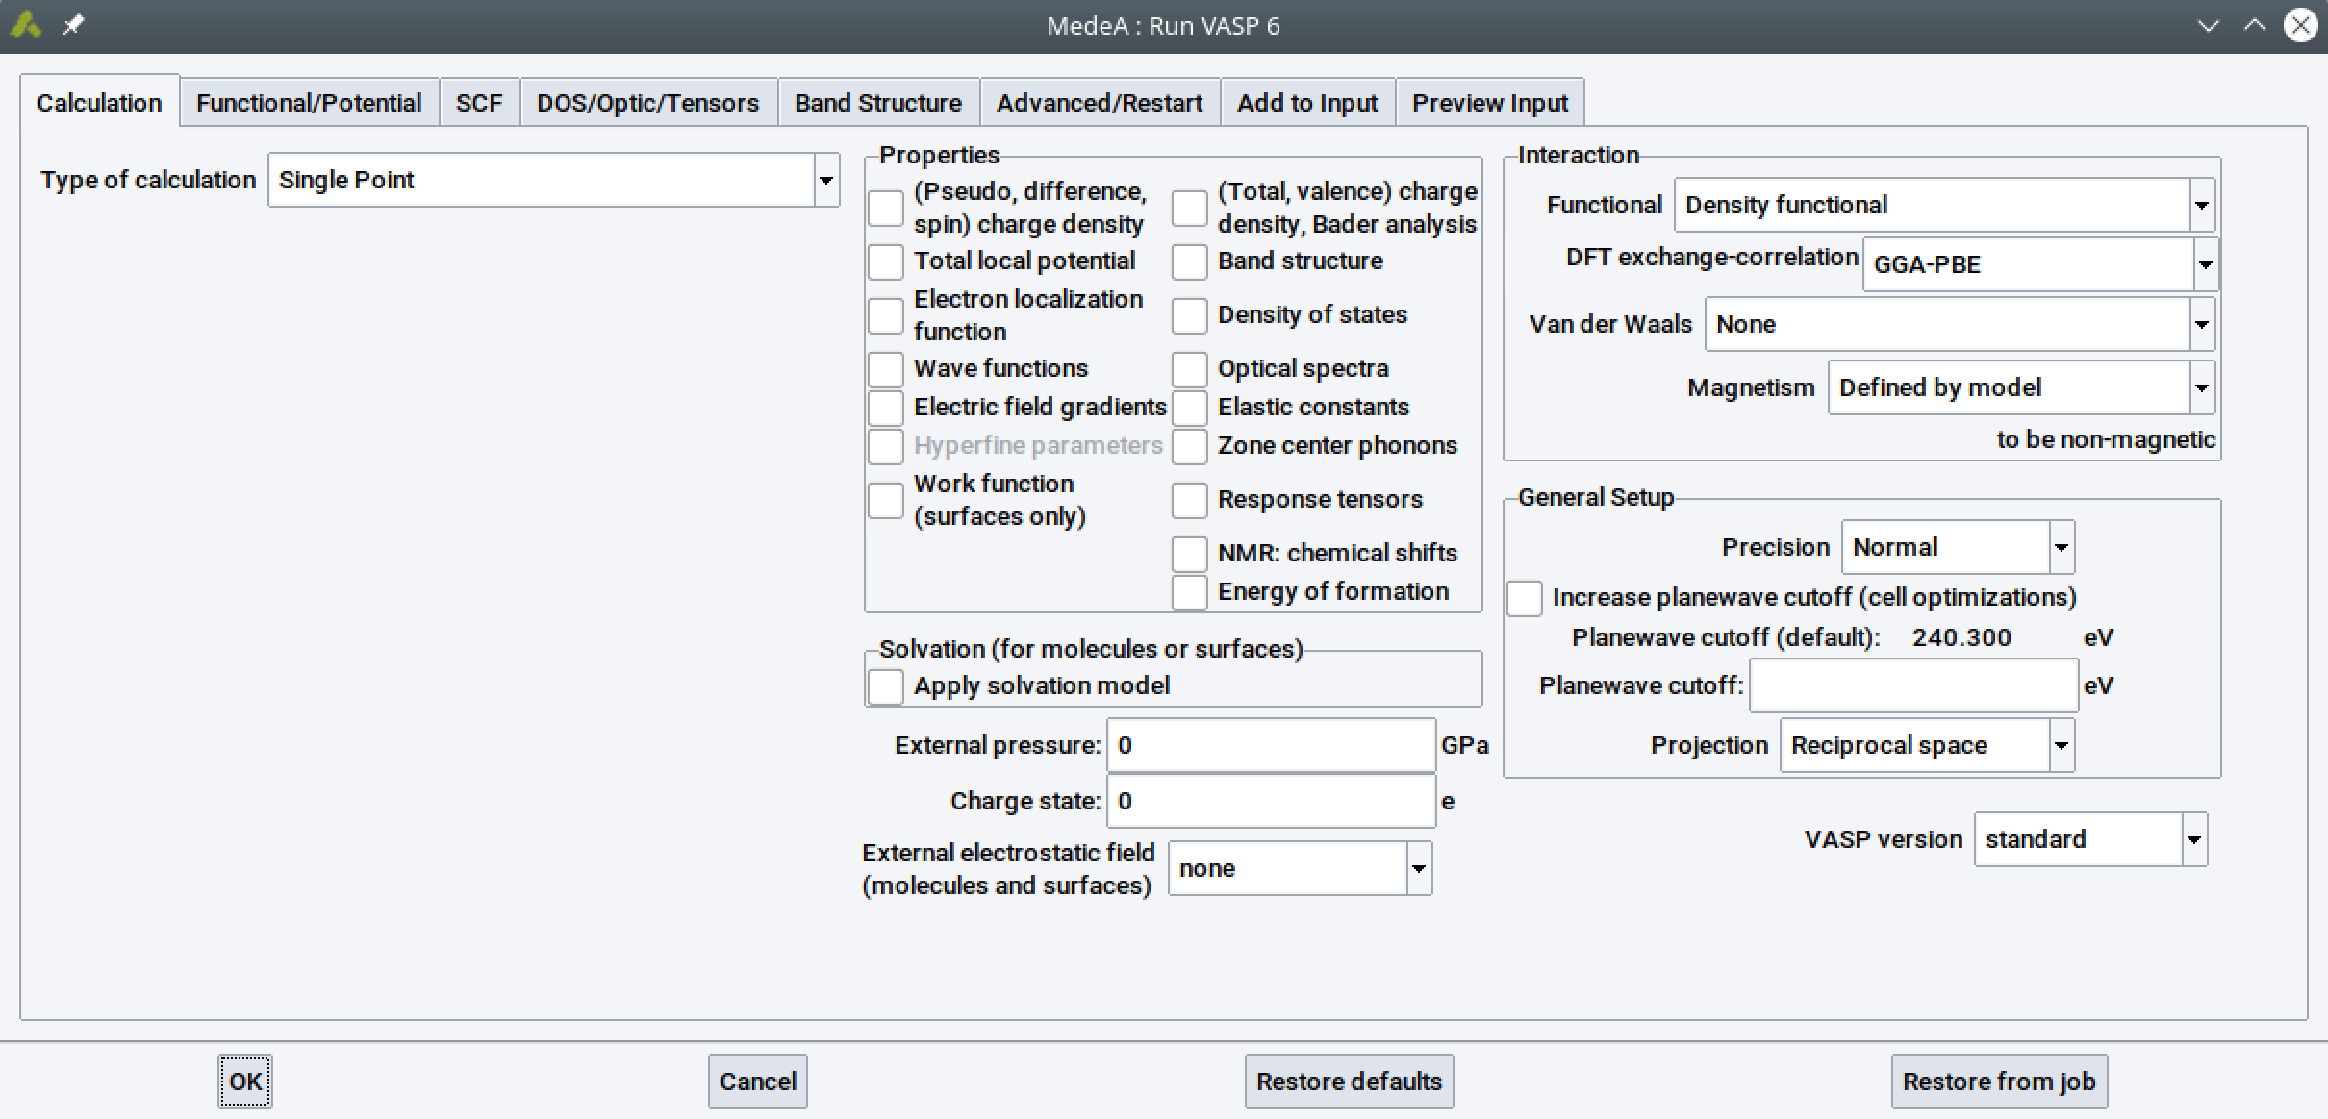Enable Electron localization function checkbox
This screenshot has height=1119, width=2328.
click(x=886, y=315)
